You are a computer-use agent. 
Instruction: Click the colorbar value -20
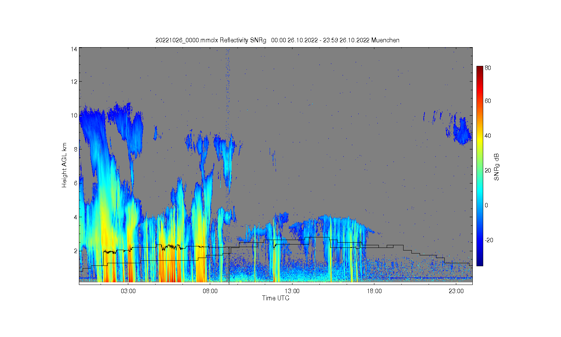tap(488, 240)
